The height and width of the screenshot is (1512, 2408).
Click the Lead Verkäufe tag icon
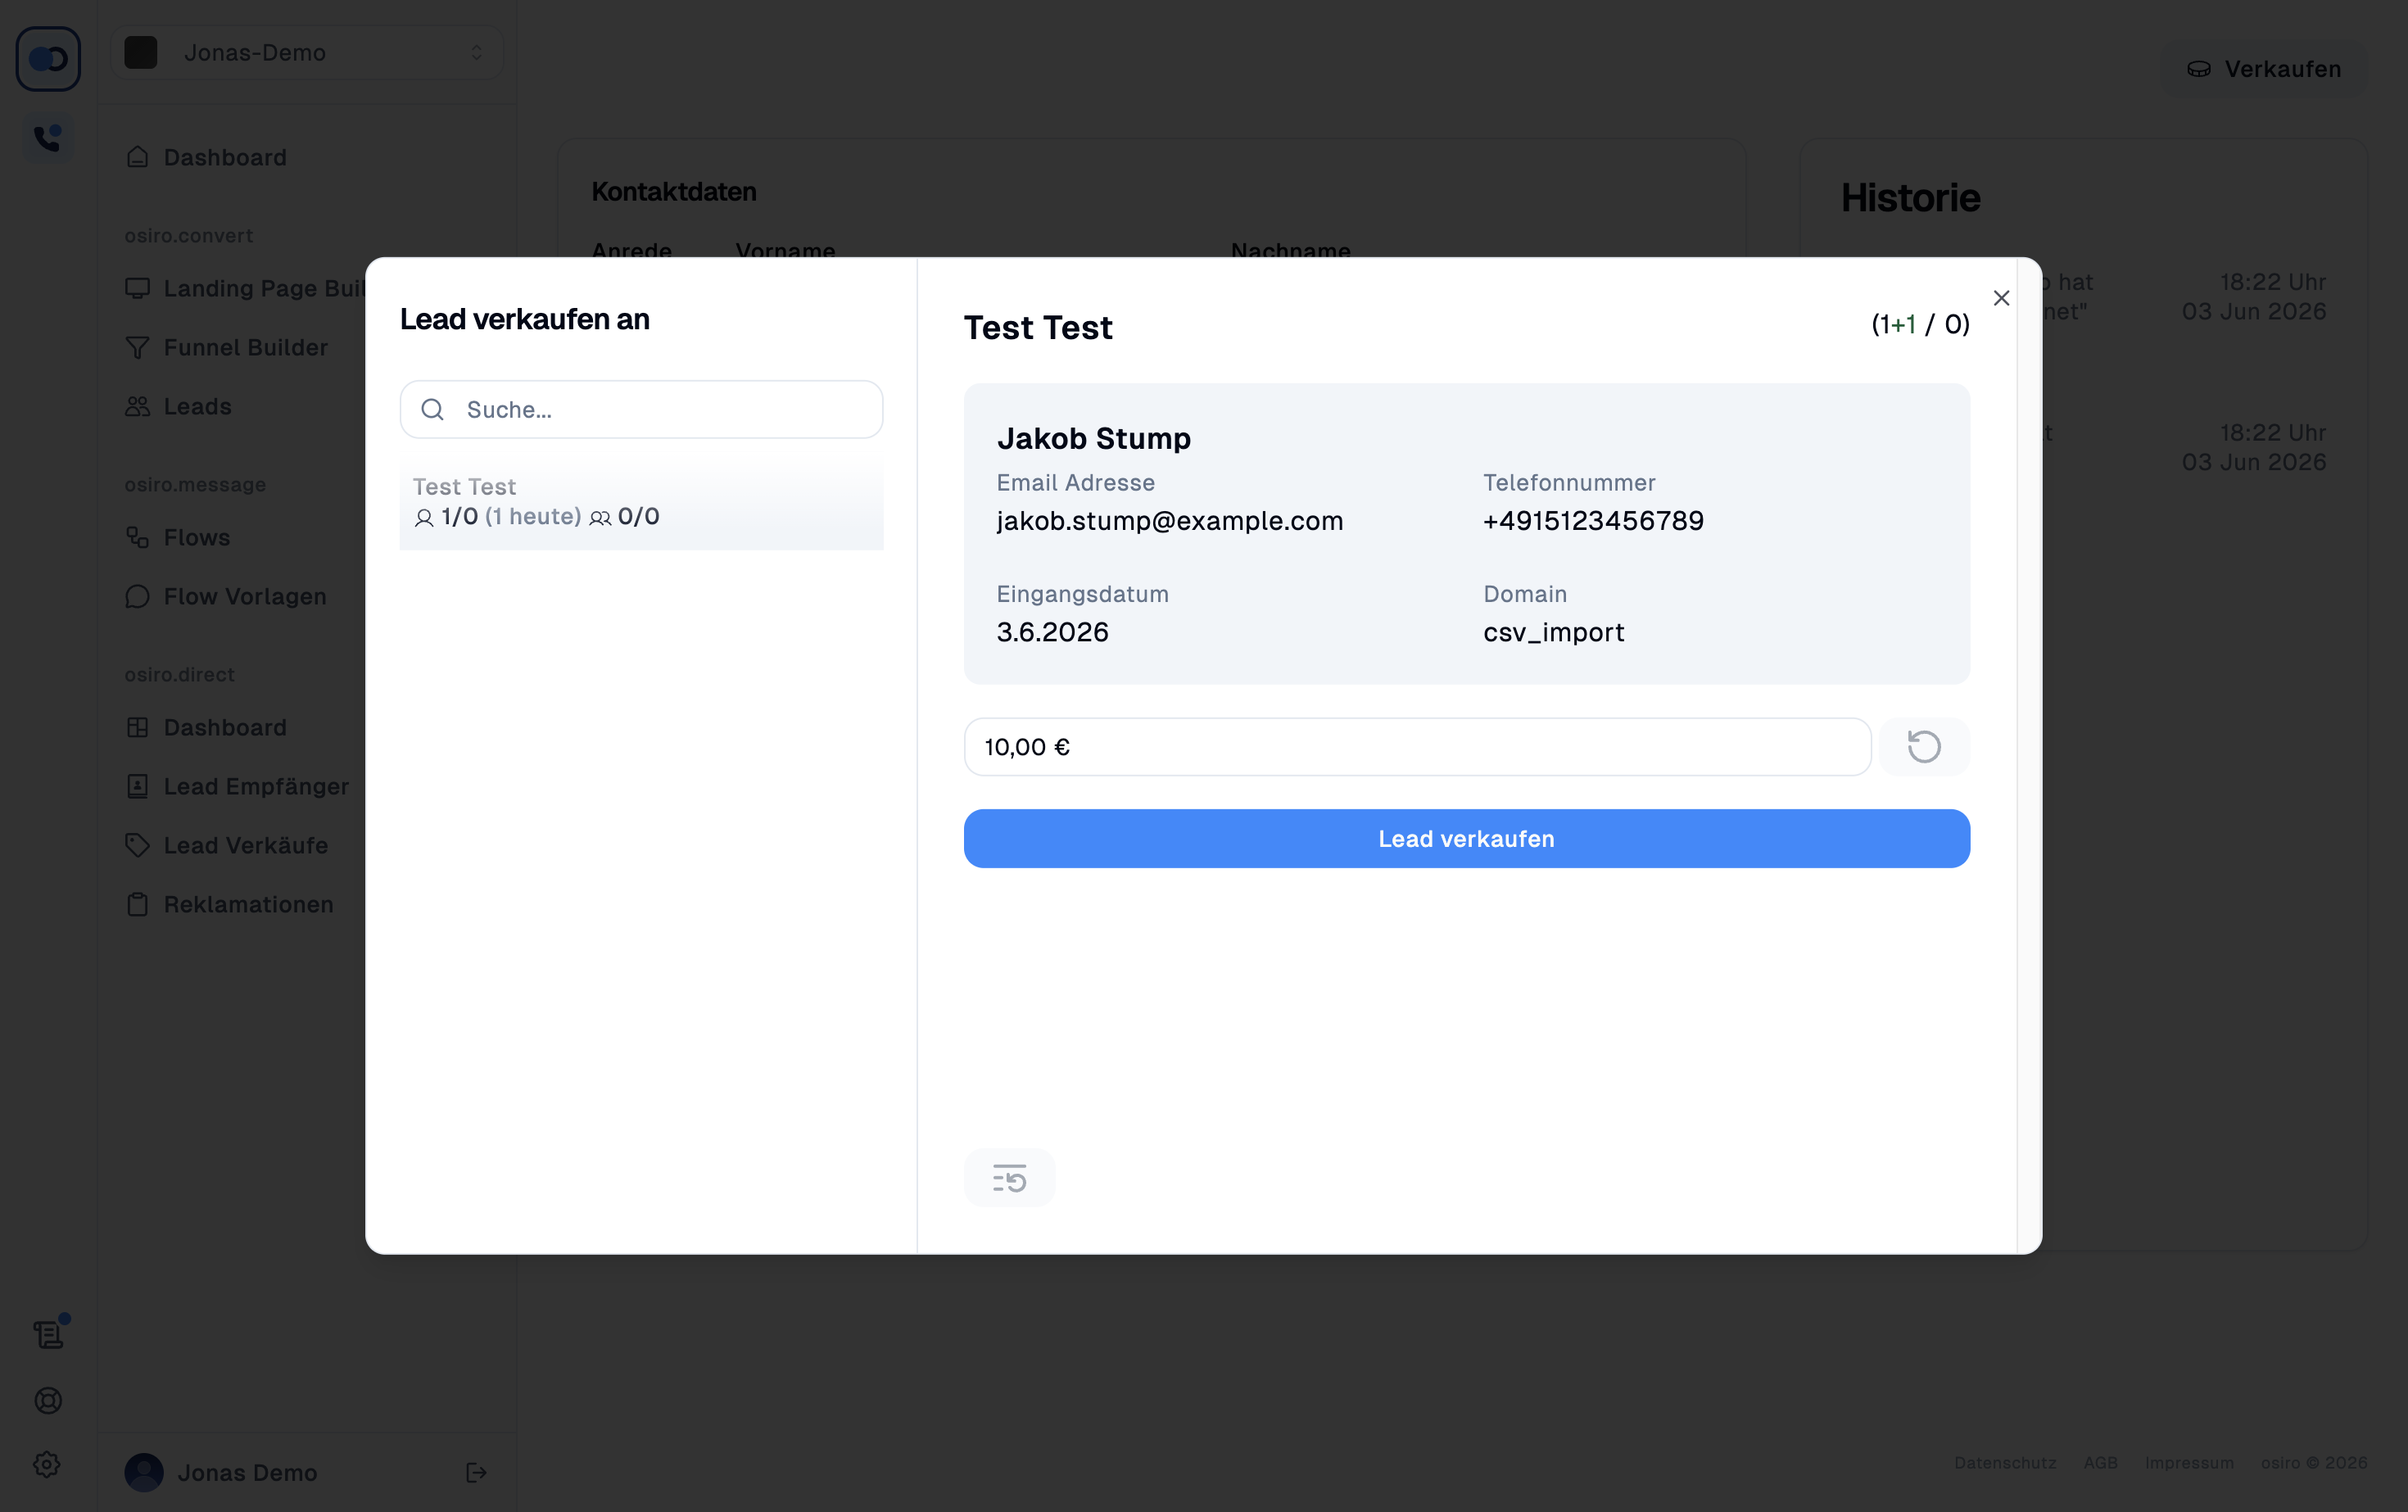(x=137, y=845)
